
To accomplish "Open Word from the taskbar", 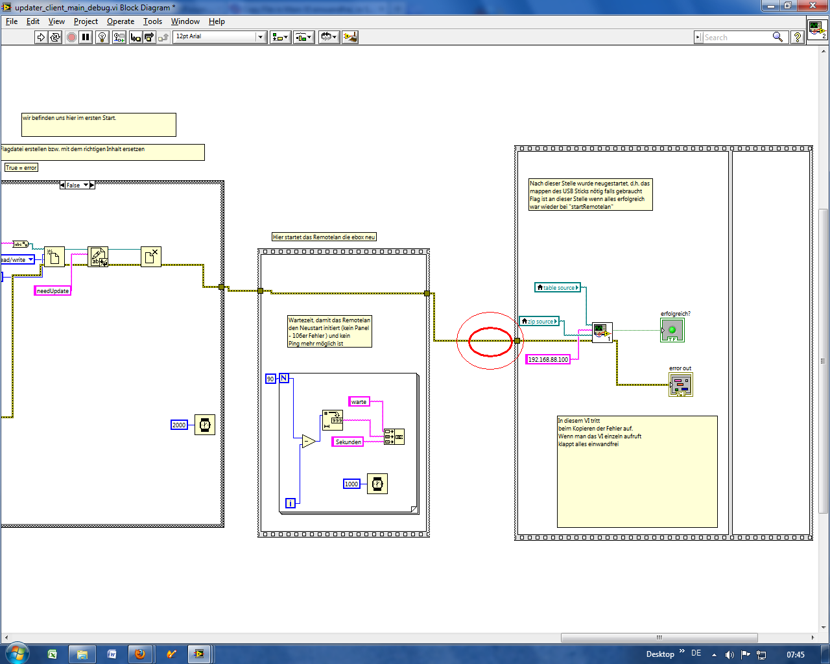I will 112,654.
